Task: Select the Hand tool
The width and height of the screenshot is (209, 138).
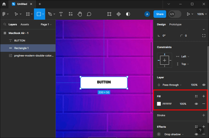Action: pyautogui.click(x=80, y=14)
